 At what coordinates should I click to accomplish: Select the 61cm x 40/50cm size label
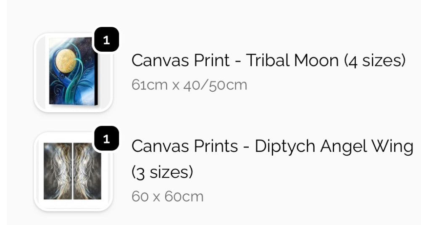point(189,85)
